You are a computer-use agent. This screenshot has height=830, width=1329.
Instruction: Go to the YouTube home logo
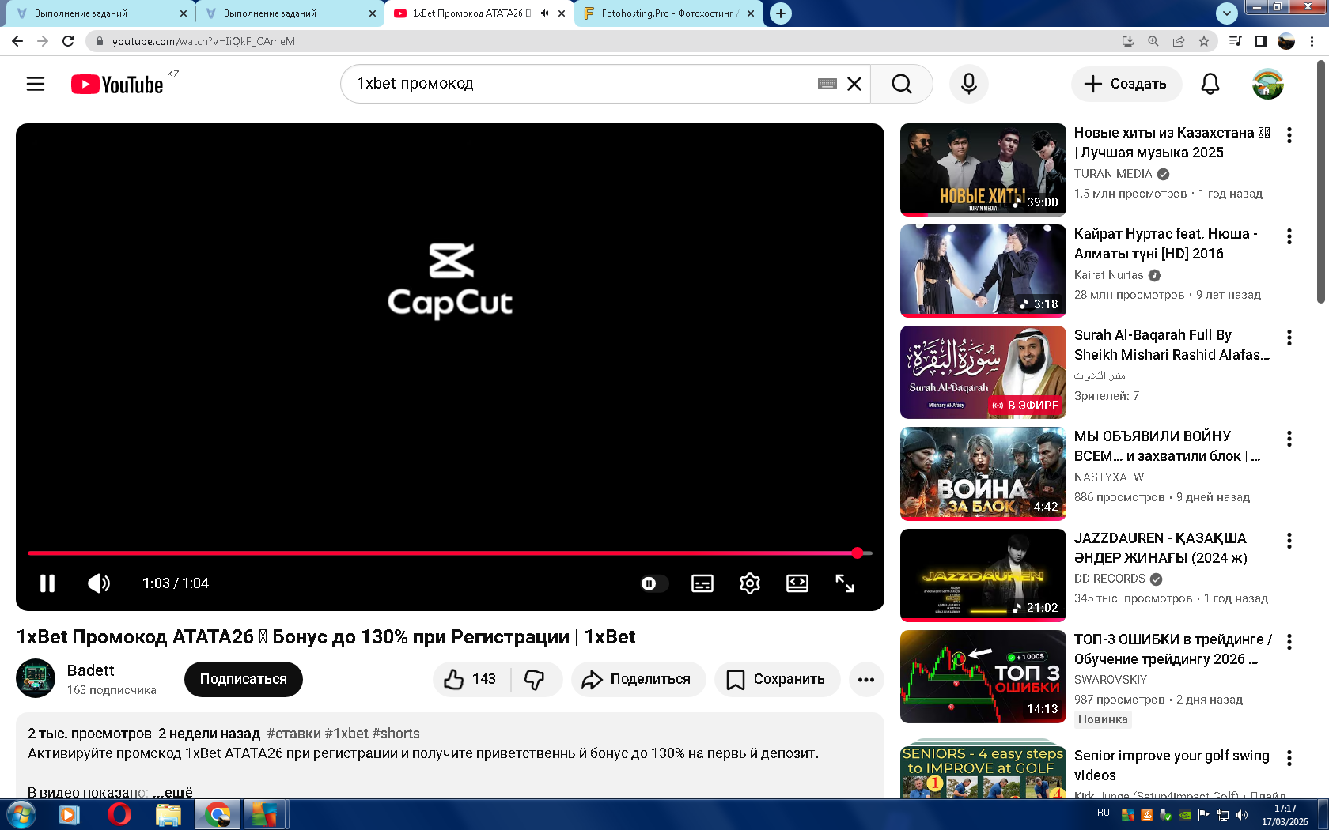tap(117, 85)
